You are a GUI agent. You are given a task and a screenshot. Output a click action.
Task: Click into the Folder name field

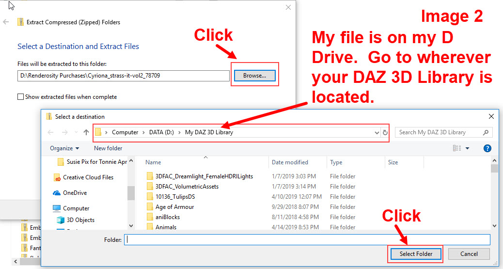(x=307, y=239)
